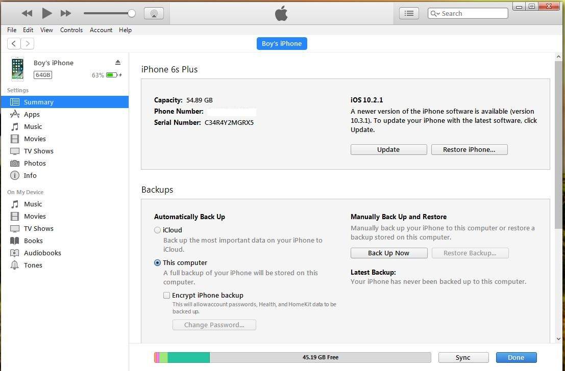
Task: Go forward with the right arrow
Action: point(28,43)
